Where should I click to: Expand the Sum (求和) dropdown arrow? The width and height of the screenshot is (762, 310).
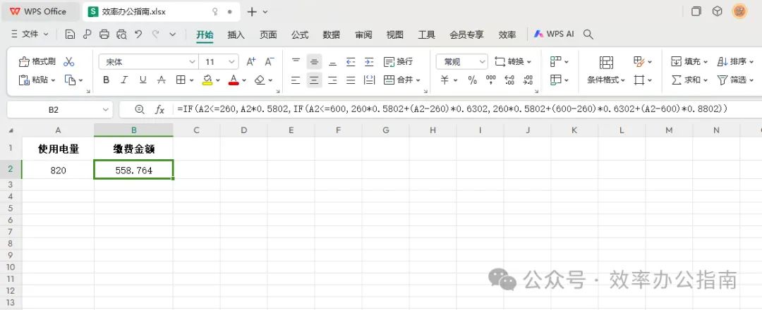pyautogui.click(x=705, y=80)
